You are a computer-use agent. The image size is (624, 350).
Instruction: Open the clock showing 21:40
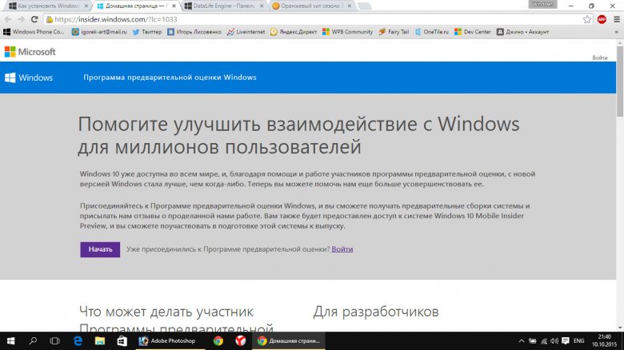[x=604, y=341]
